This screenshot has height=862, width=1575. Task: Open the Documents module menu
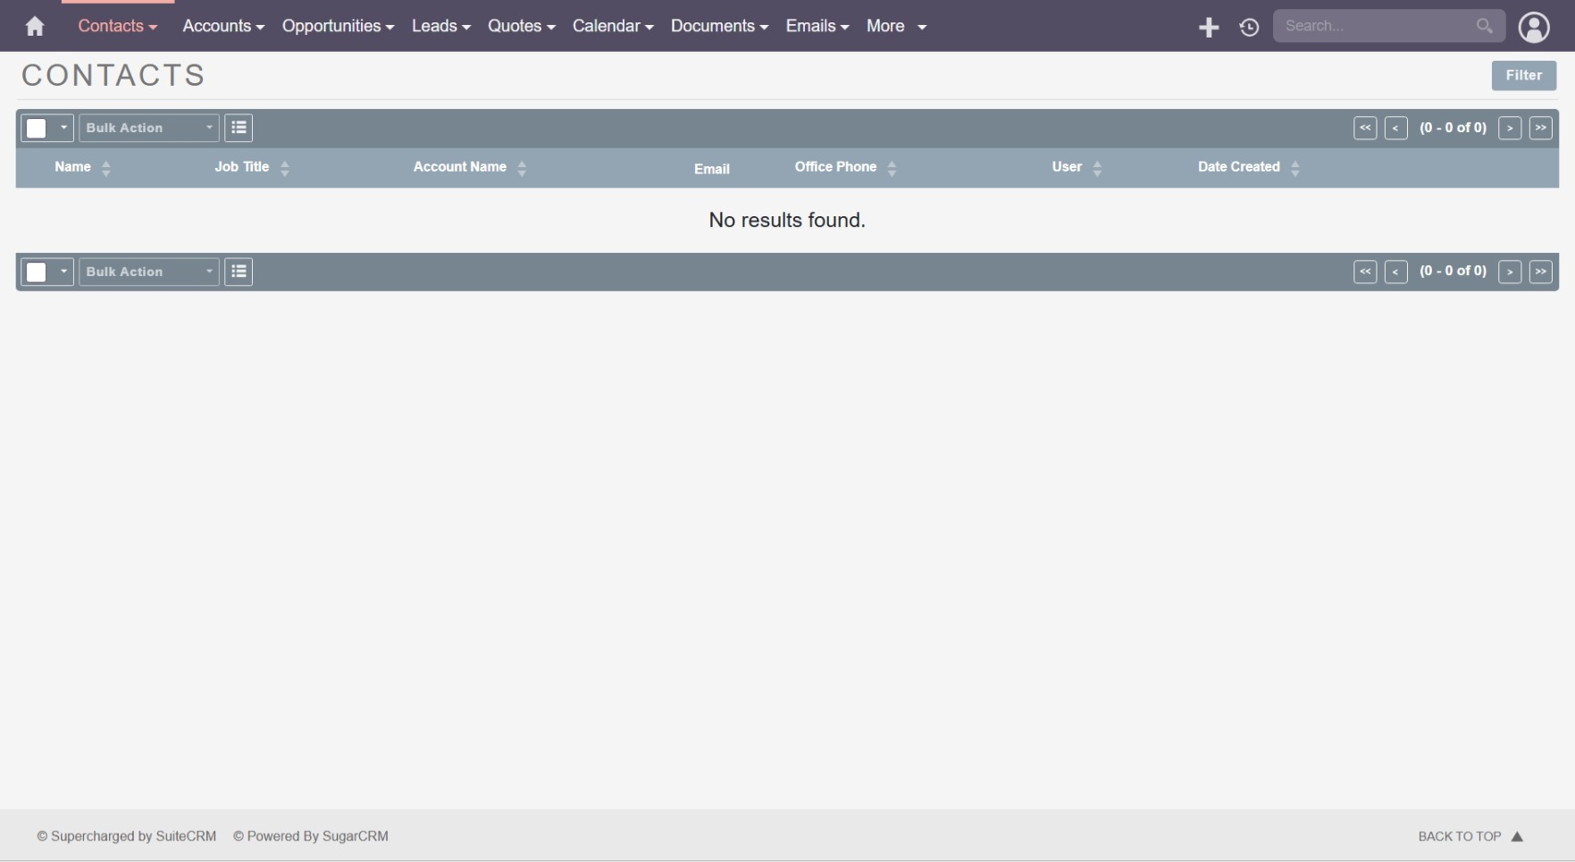click(x=719, y=26)
